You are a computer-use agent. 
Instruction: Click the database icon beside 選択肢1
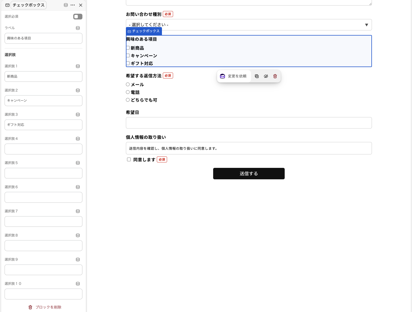click(x=78, y=66)
